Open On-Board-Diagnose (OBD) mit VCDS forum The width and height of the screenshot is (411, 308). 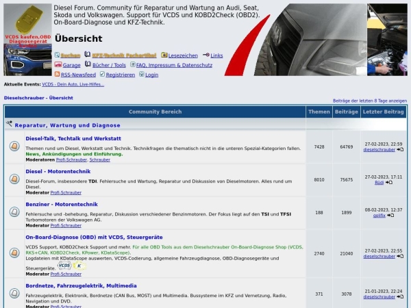94,238
